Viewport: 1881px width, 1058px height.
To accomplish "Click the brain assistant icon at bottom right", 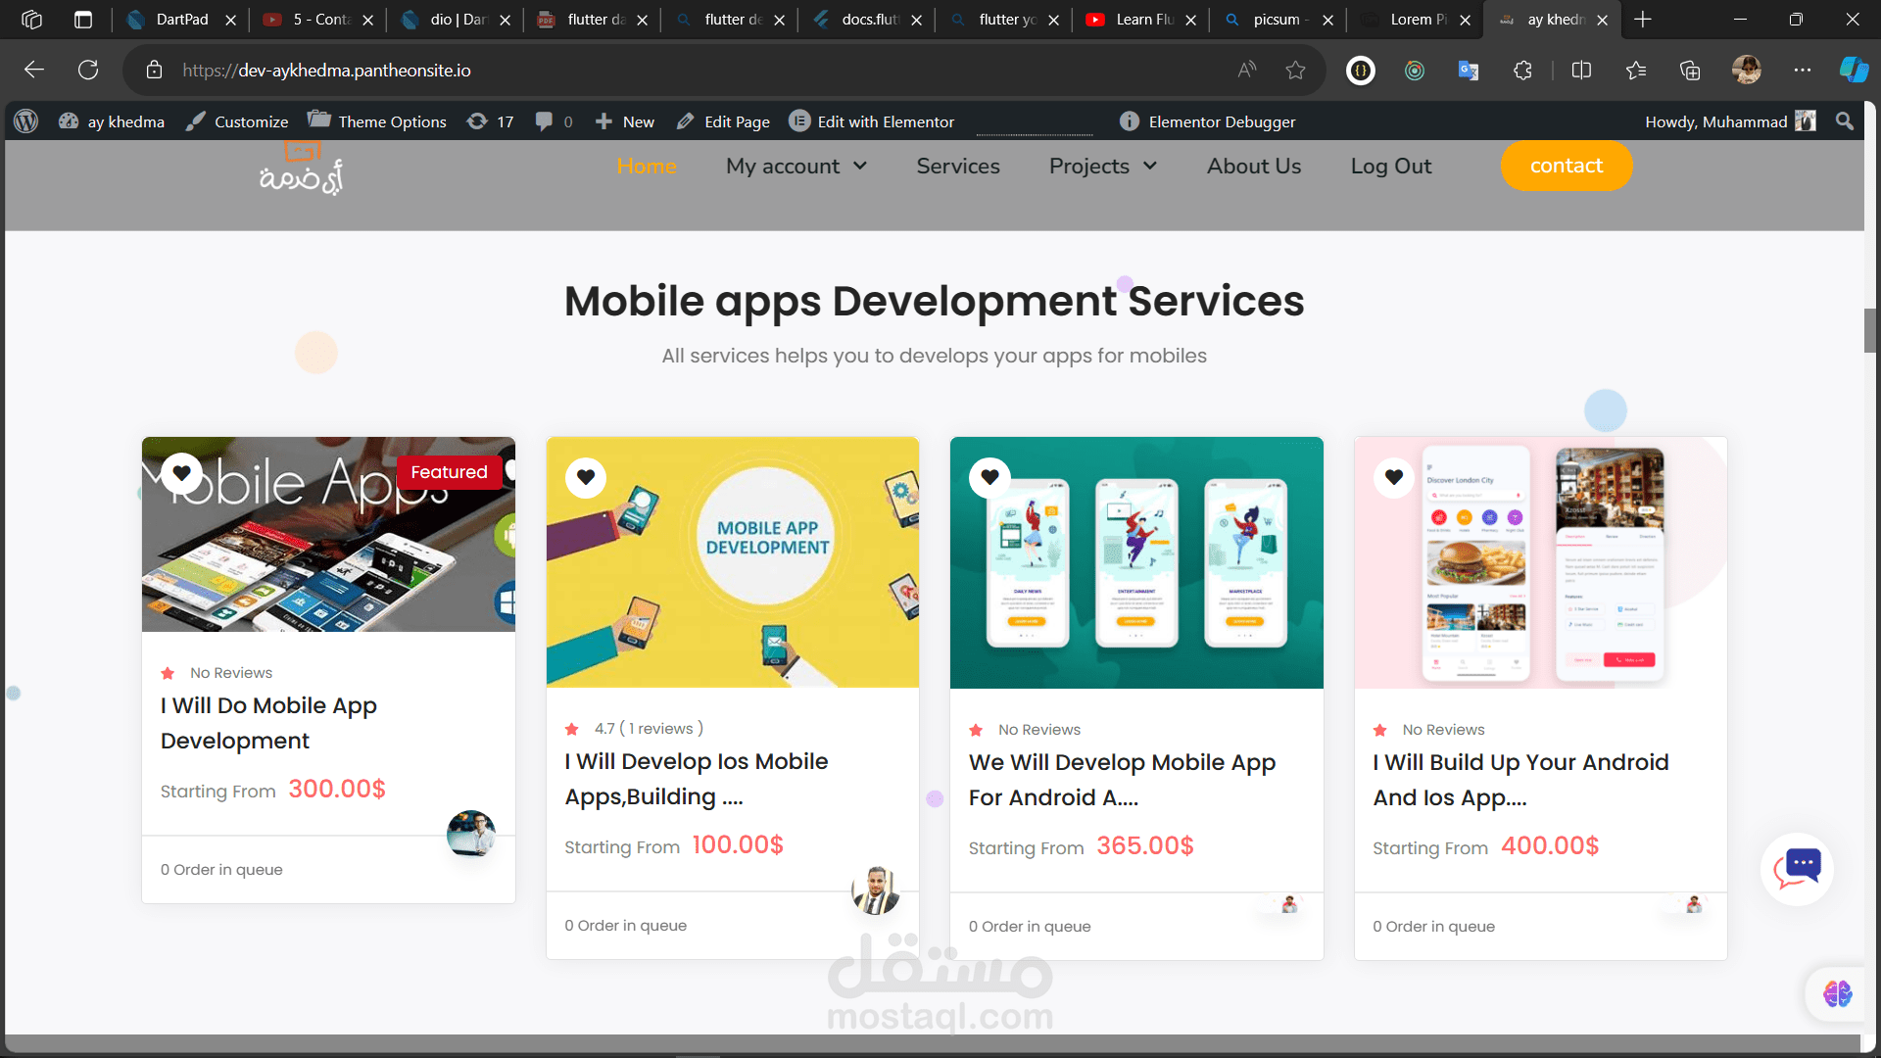I will point(1837,994).
